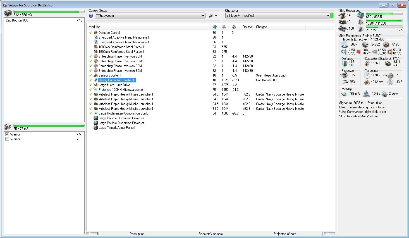Toggle the Large Micro Jump Drive active checkmark
Image resolution: width=409 pixels, height=238 pixels.
pyautogui.click(x=90, y=85)
